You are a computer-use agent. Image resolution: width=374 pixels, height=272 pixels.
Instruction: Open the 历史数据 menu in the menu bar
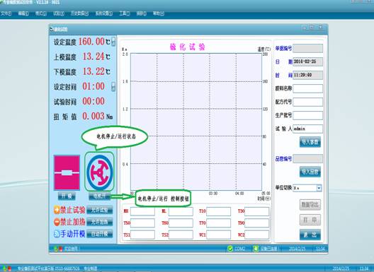pyautogui.click(x=79, y=13)
